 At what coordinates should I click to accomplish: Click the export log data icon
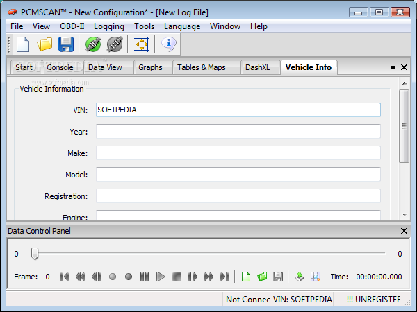(x=300, y=277)
